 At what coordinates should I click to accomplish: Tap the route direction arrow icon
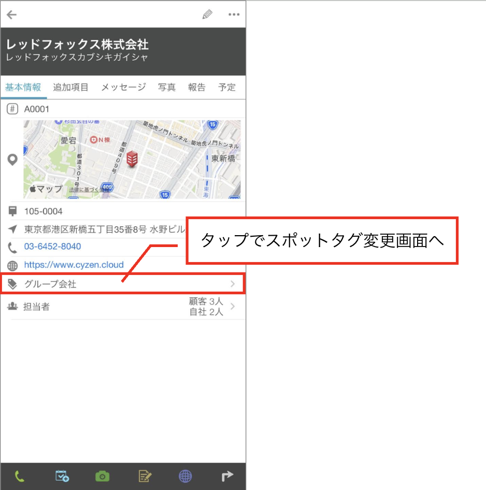tap(227, 476)
